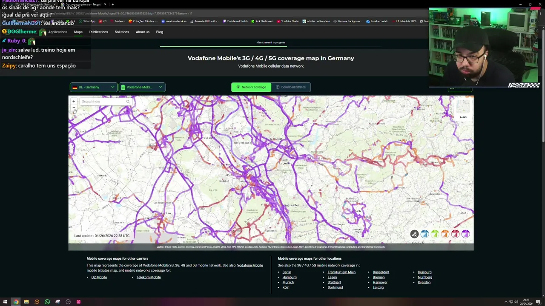Toggle the orange 4G coverage layer icon
This screenshot has height=306, width=545.
(x=445, y=234)
